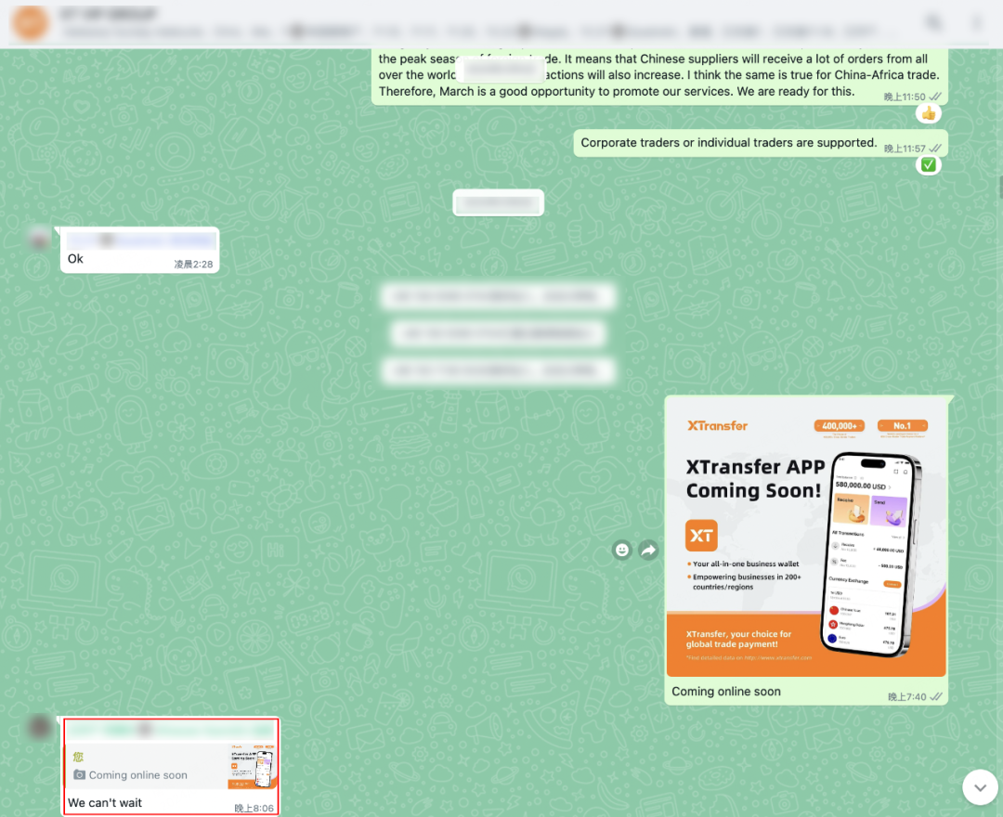Open the sender avatar beside "We can't wait"
The image size is (1003, 817).
[39, 728]
